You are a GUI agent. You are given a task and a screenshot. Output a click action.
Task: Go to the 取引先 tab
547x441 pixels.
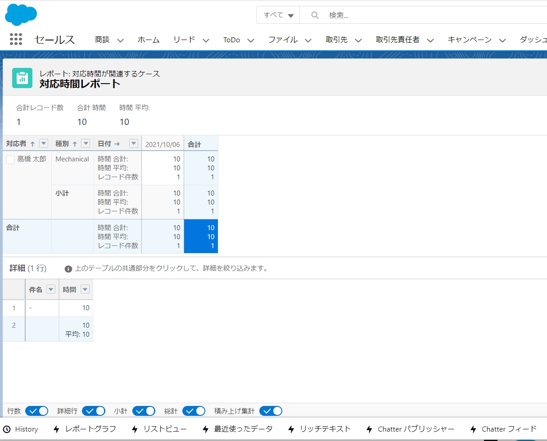click(337, 40)
